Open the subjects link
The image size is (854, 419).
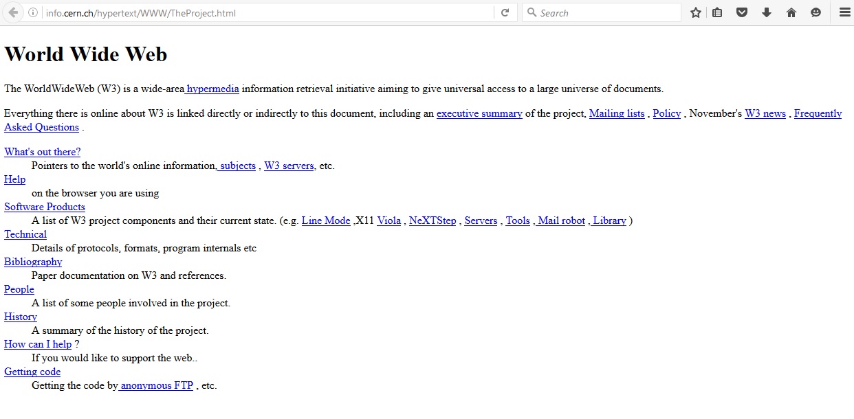(237, 166)
